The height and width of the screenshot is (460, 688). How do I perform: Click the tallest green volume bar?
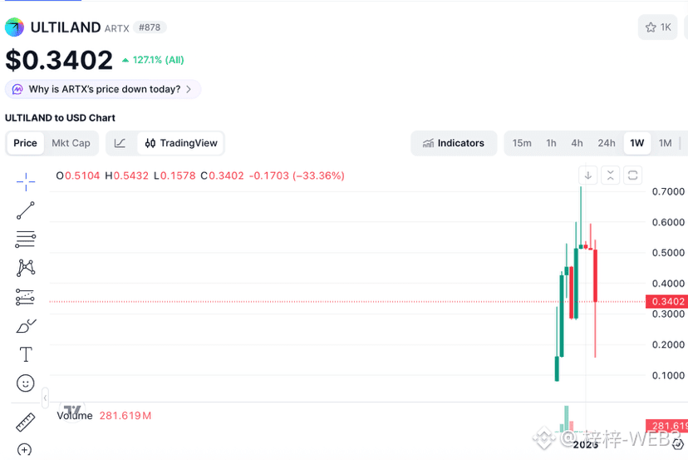click(x=567, y=418)
